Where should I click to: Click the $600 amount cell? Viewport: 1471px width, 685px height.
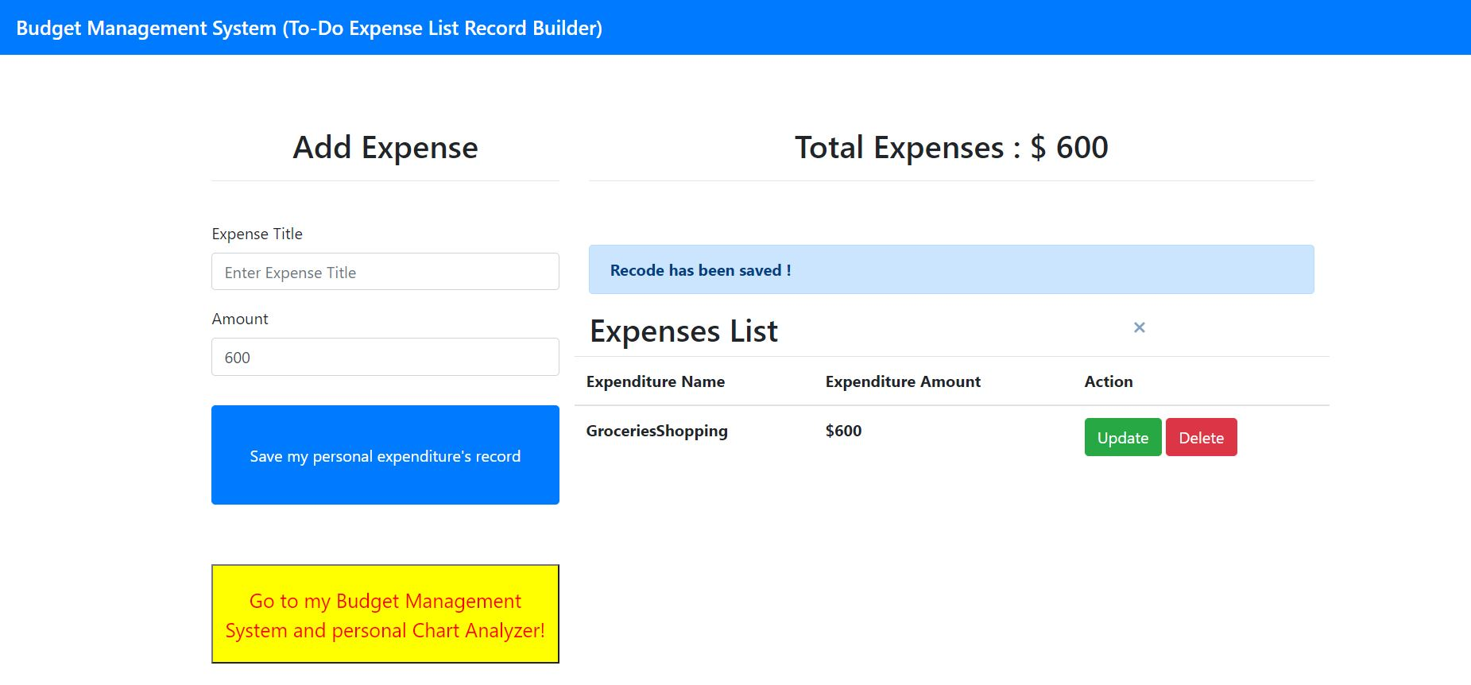coord(843,431)
